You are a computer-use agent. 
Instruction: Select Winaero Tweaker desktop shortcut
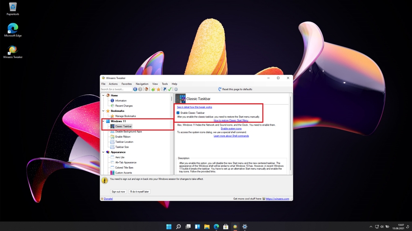pos(13,52)
